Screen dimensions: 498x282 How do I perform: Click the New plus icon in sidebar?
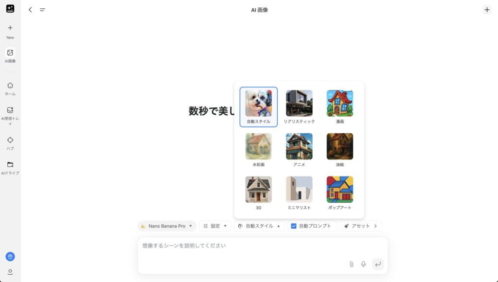point(10,28)
